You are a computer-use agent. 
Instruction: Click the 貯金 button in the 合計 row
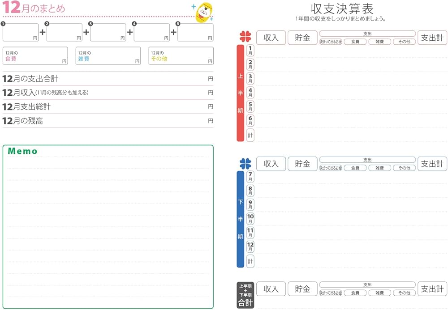(x=303, y=289)
